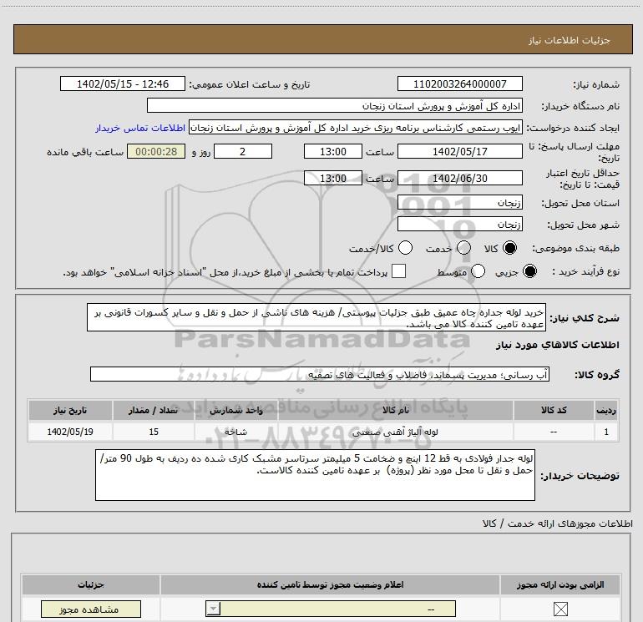The image size is (643, 622).
Task: Click the general need description text box
Action: (316, 318)
